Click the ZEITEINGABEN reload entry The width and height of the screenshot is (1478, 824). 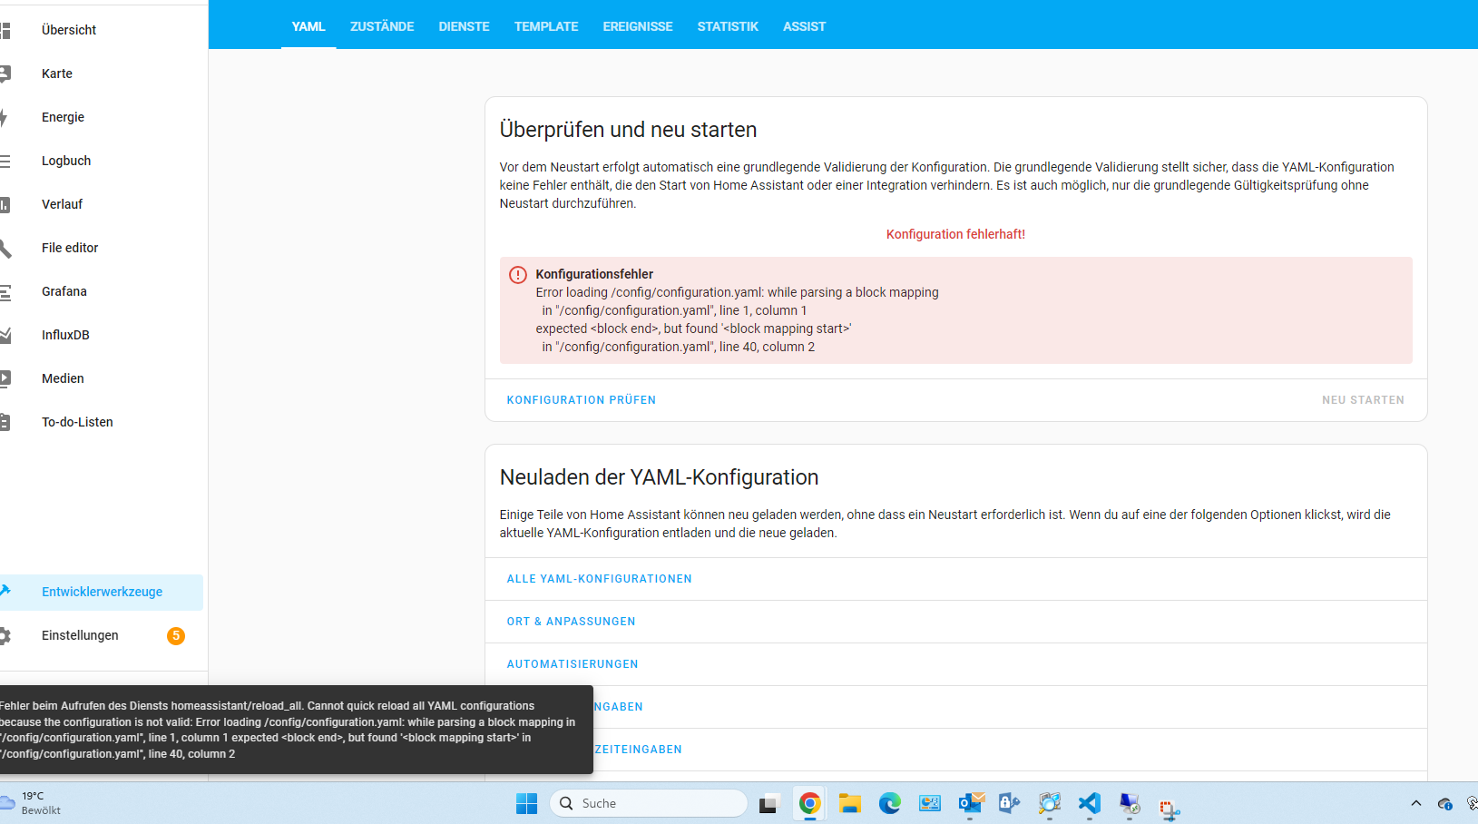(639, 750)
